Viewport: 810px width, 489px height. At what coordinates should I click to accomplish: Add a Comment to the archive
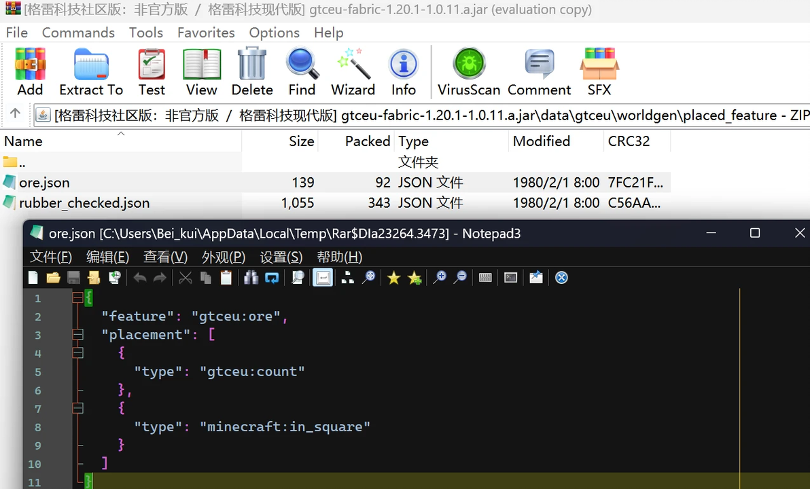pos(540,72)
